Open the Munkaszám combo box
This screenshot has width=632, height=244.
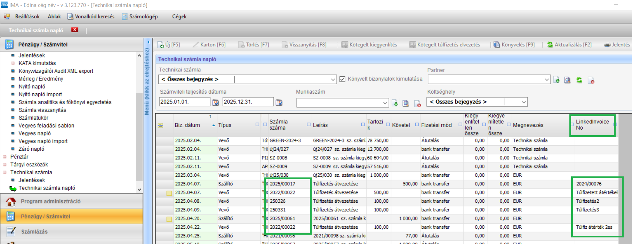click(x=385, y=103)
